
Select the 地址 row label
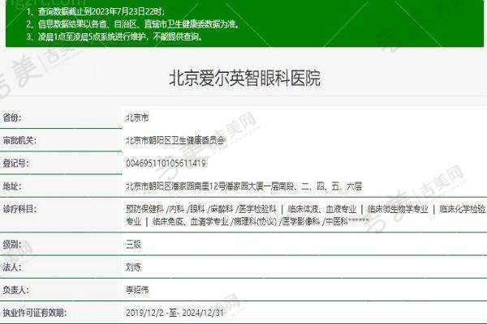[12, 185]
